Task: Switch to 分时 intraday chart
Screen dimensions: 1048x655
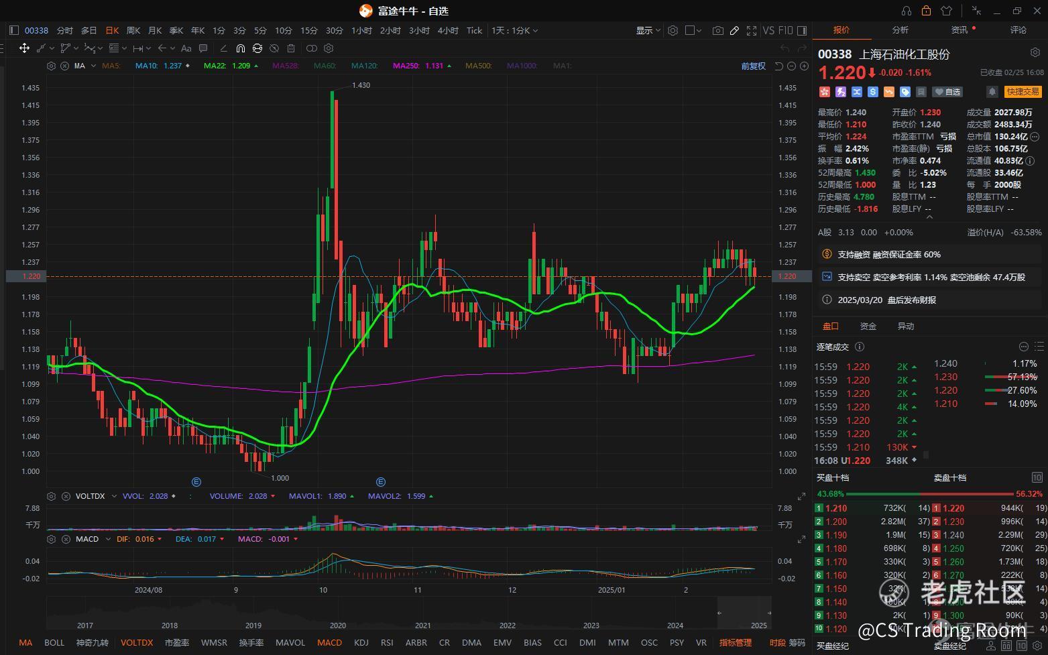Action: pos(65,30)
